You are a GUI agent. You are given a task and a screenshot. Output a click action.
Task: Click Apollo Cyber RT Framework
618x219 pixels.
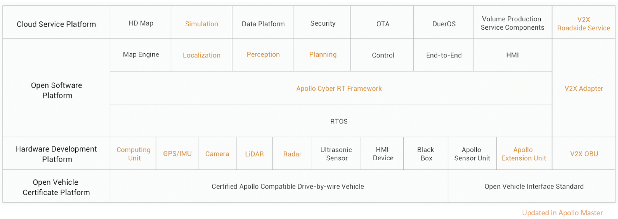point(339,89)
